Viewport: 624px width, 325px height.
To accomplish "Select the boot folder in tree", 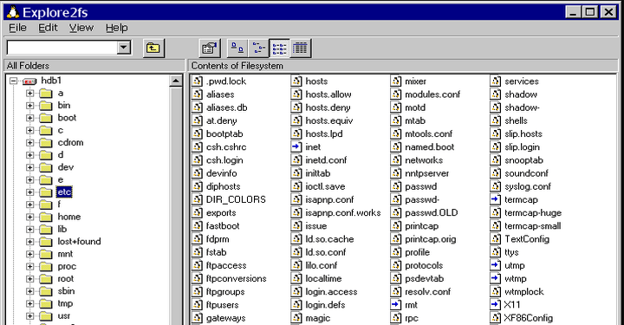I will pyautogui.click(x=67, y=118).
